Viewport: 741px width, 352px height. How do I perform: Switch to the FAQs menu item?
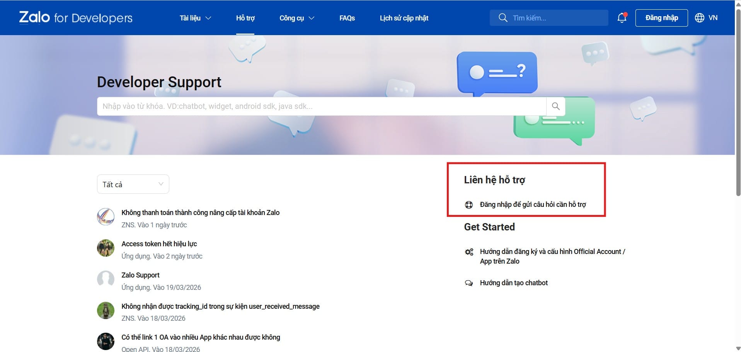click(347, 18)
